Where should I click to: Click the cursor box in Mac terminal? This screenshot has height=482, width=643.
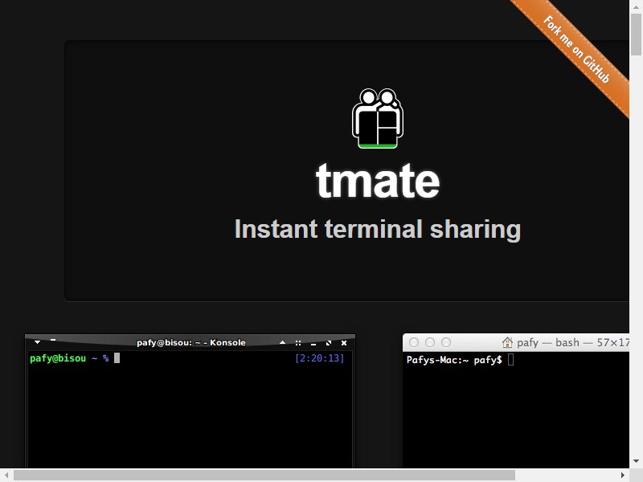pyautogui.click(x=510, y=359)
